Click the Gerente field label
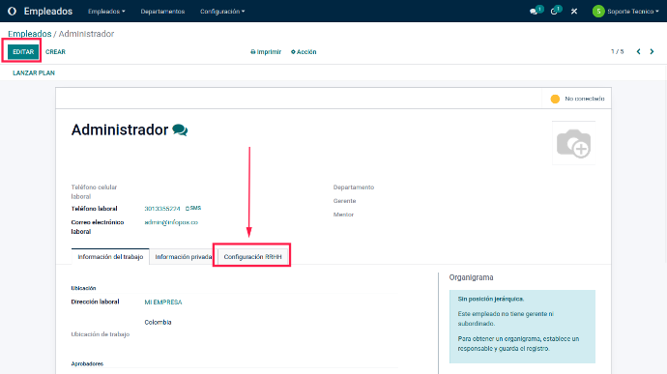The width and height of the screenshot is (667, 374). (x=344, y=201)
